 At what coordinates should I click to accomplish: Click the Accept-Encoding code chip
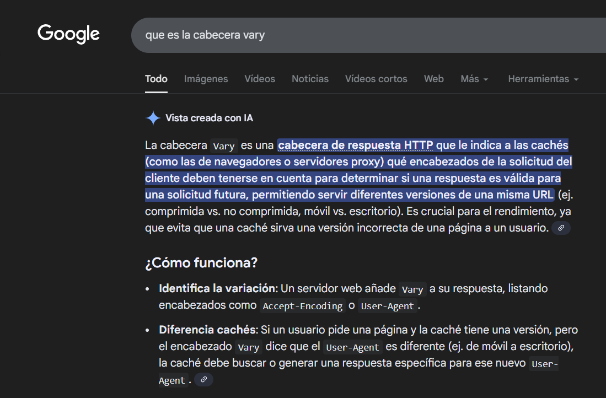[302, 306]
